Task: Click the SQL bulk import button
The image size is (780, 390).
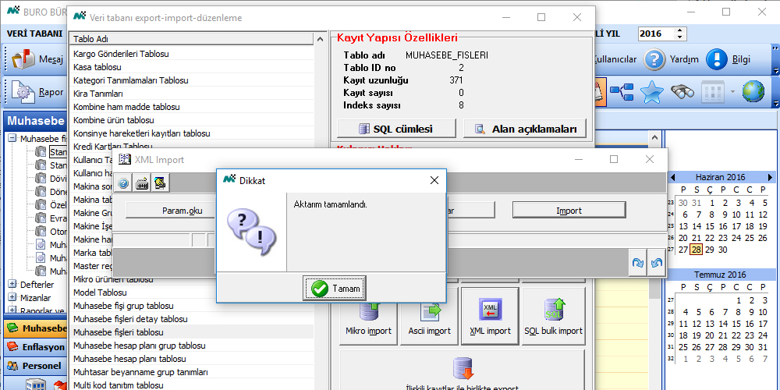Action: (x=554, y=317)
